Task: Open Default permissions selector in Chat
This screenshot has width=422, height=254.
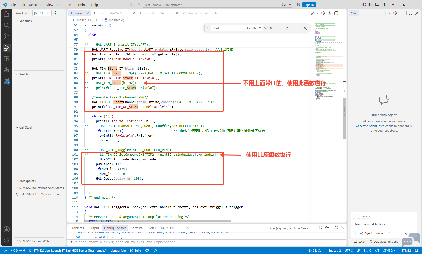Action: point(384,242)
